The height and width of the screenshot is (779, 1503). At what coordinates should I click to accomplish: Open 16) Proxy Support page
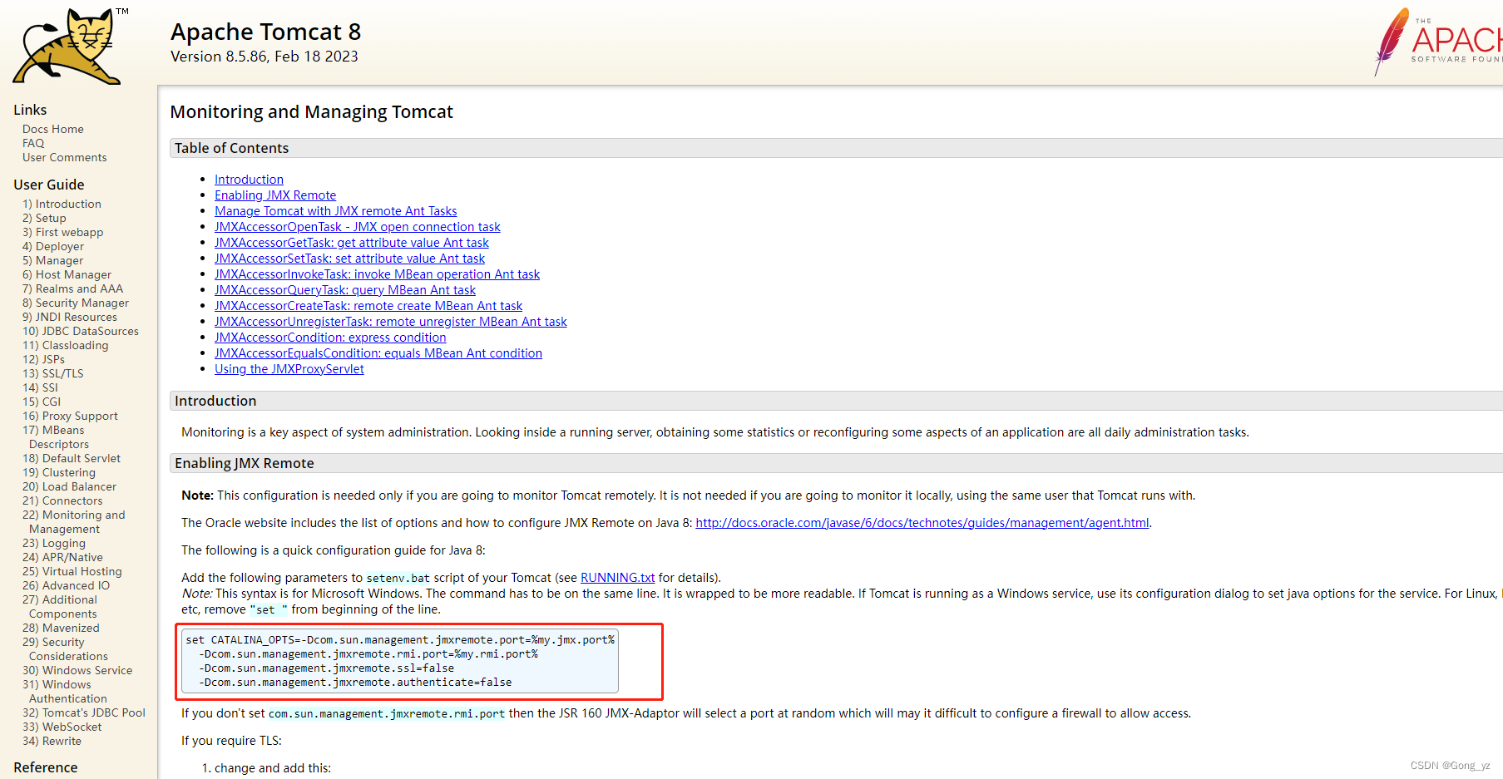(x=70, y=416)
